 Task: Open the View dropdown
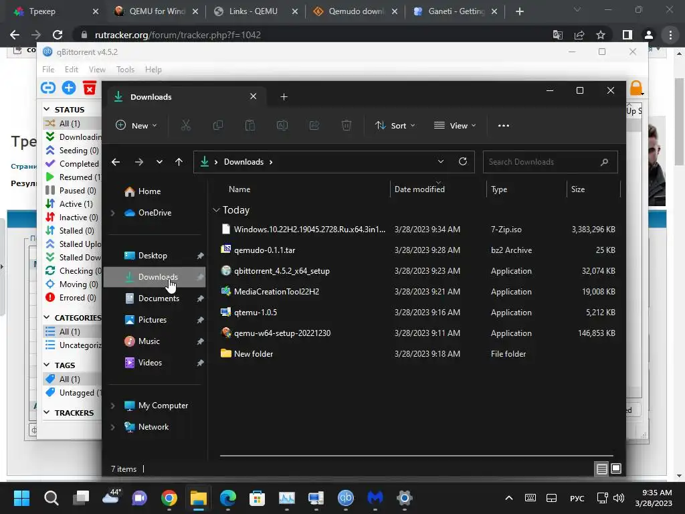tap(455, 125)
